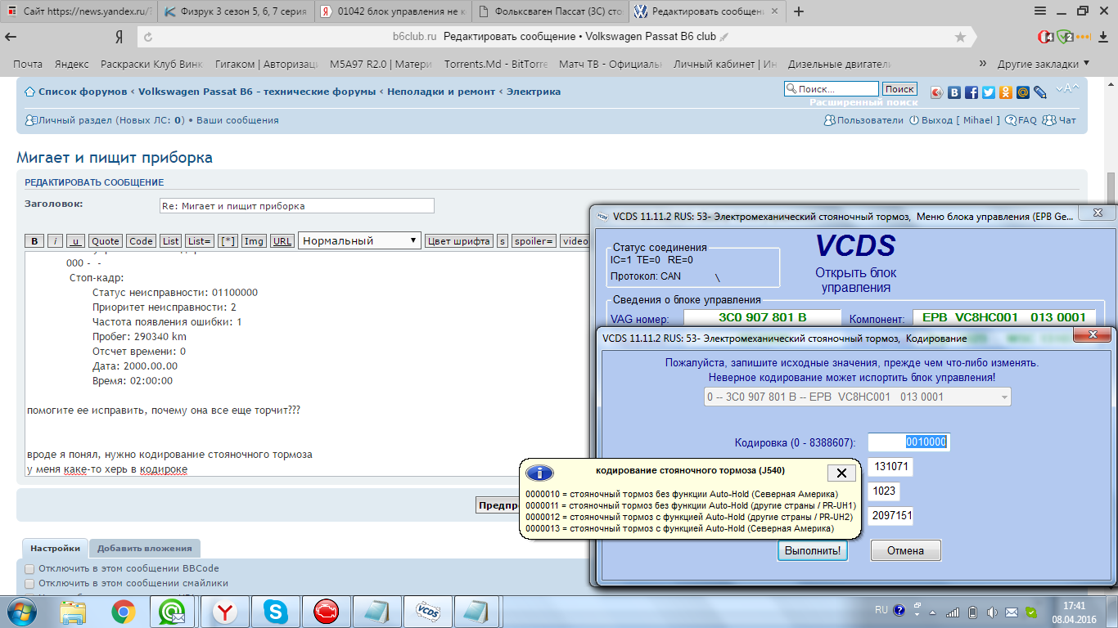Open VCDS from the taskbar
This screenshot has height=628, width=1118.
click(427, 611)
